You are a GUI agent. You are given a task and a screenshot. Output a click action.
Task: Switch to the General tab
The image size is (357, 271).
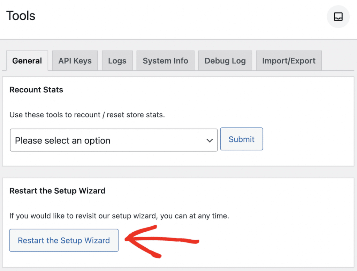pyautogui.click(x=27, y=61)
